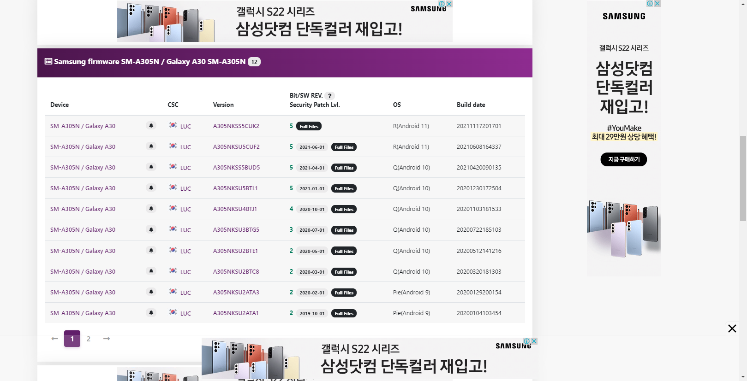The image size is (747, 381).
Task: Click Full Files badge for A305NKSS5CUK2
Action: (x=309, y=126)
